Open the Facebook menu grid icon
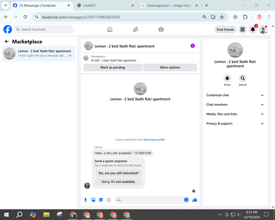 [243, 29]
